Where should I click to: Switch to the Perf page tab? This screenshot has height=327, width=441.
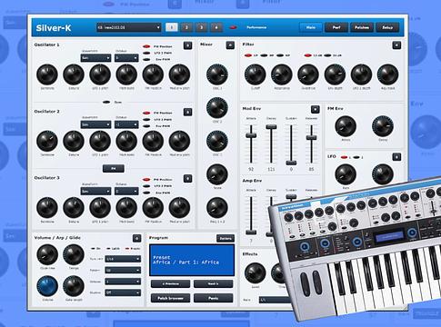pyautogui.click(x=336, y=27)
